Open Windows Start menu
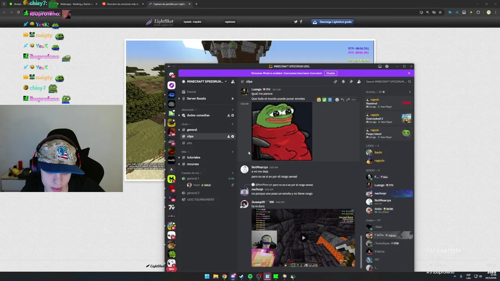Screen dimensions: 500x281 click(207, 276)
